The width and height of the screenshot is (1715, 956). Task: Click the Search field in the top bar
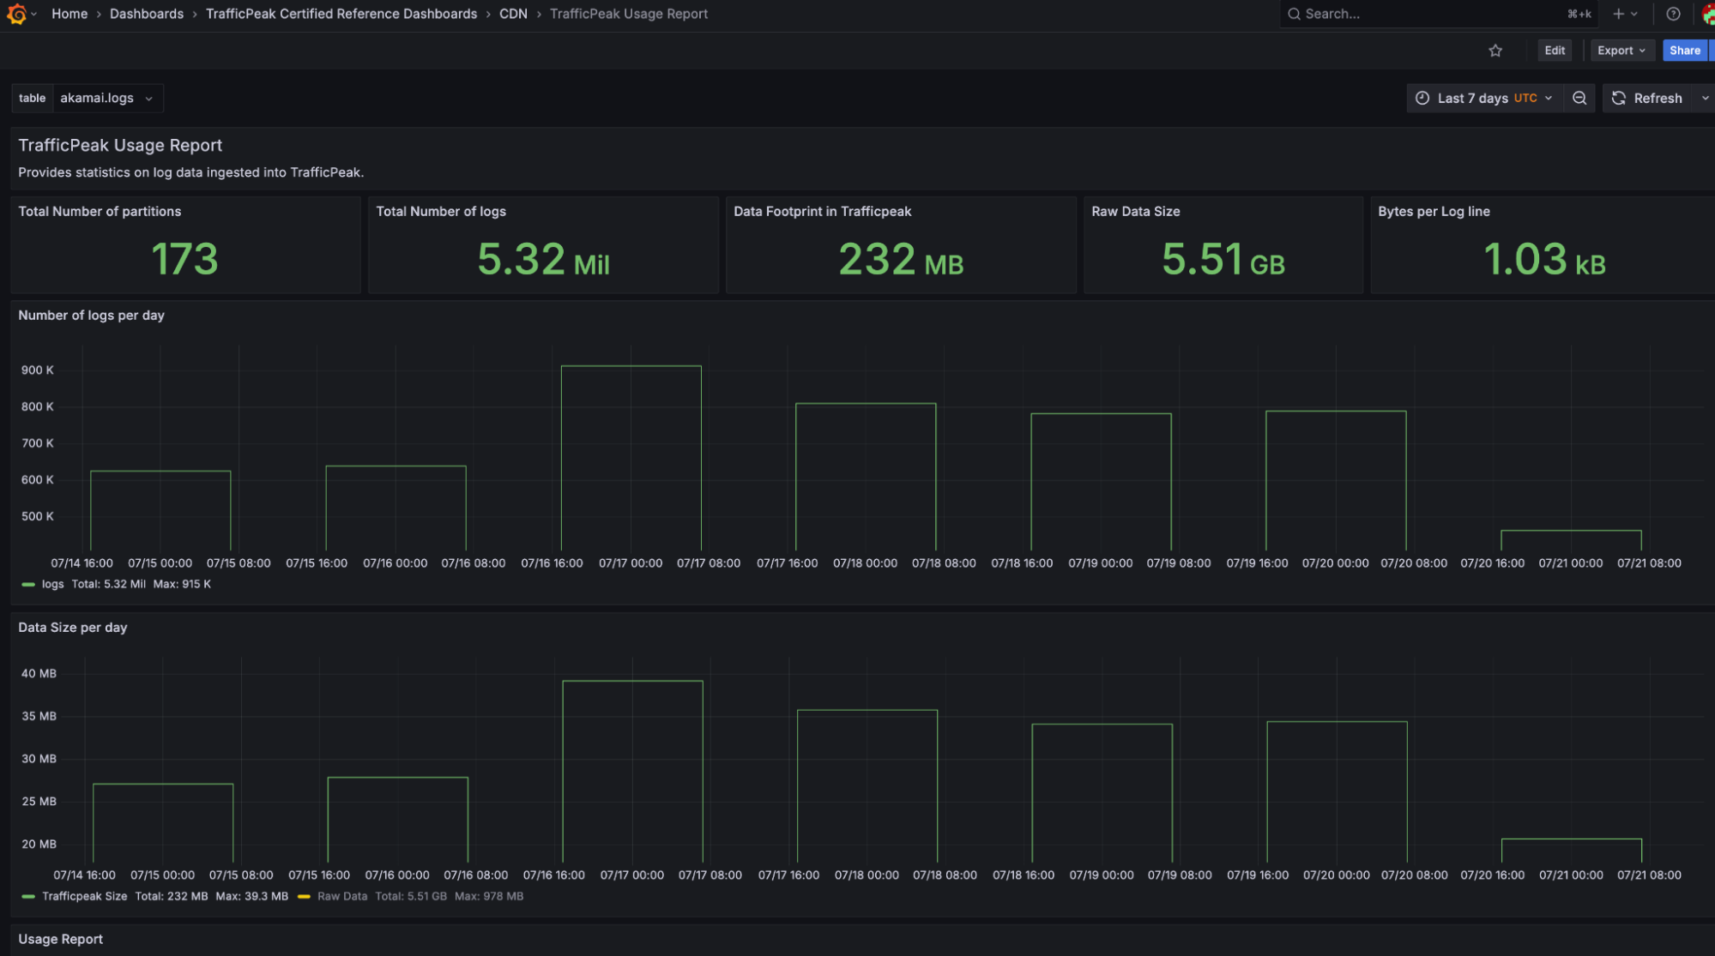[1373, 14]
